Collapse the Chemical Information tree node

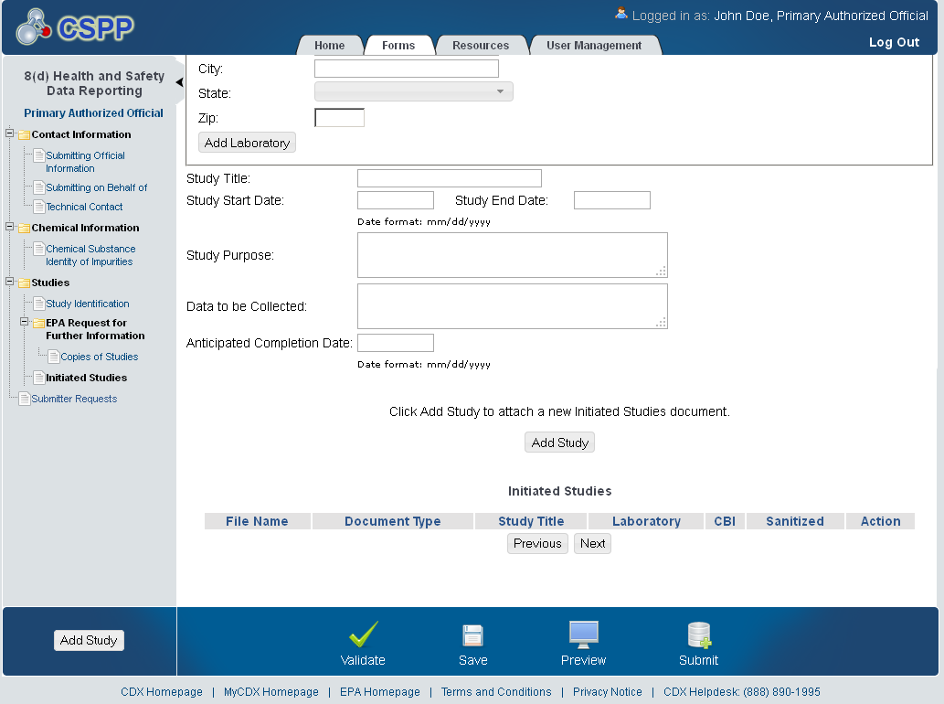click(10, 228)
